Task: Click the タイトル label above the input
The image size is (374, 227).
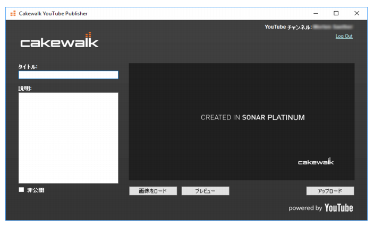Action: 28,67
